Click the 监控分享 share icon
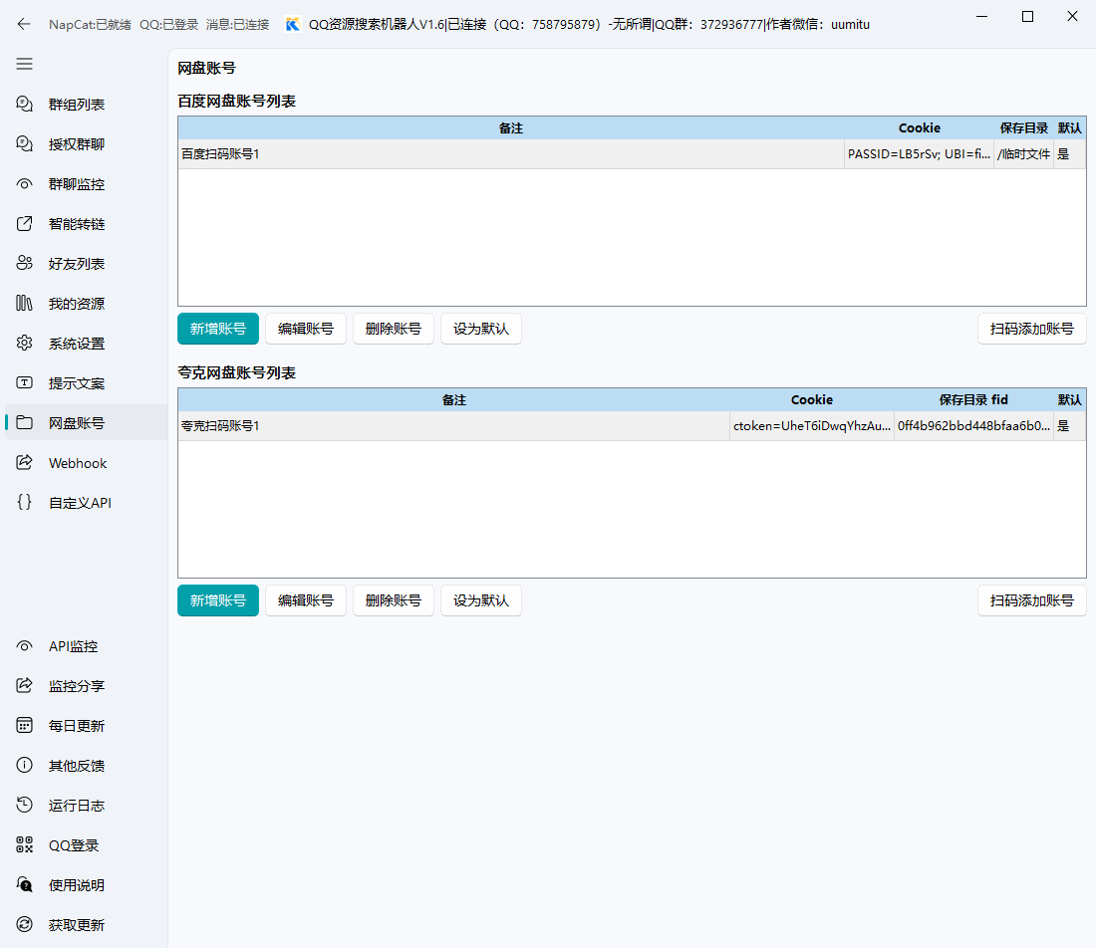The height and width of the screenshot is (948, 1096). 25,686
